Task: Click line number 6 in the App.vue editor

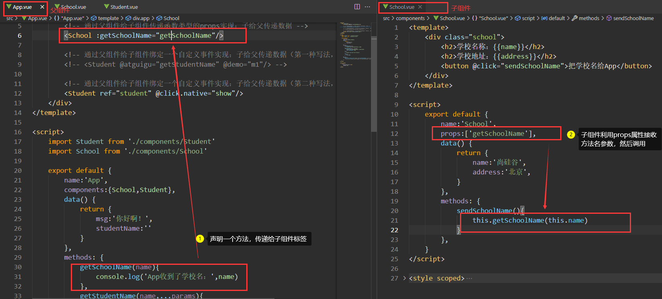Action: click(x=19, y=35)
